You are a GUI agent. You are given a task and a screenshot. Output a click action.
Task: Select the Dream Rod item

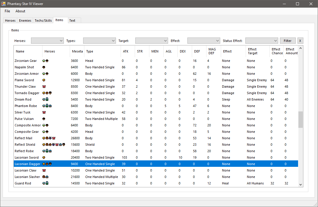(156, 99)
